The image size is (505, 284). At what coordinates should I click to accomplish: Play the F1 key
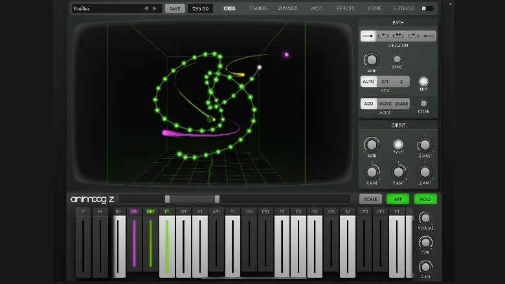167,245
